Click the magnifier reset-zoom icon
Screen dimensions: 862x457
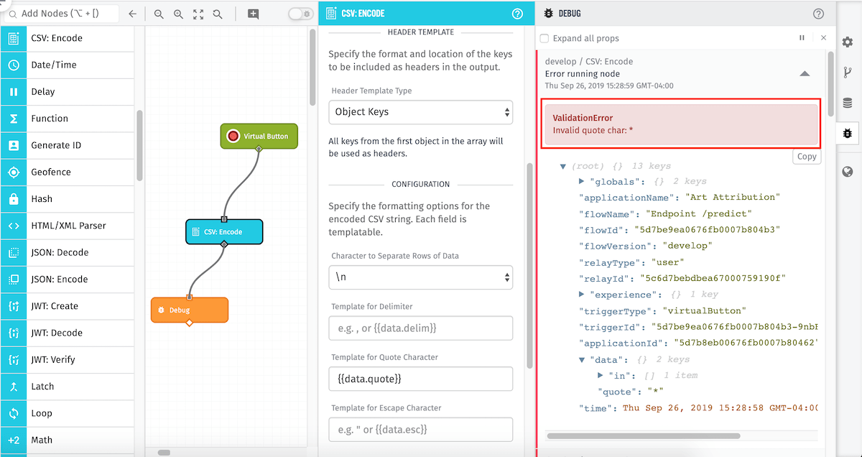point(218,14)
